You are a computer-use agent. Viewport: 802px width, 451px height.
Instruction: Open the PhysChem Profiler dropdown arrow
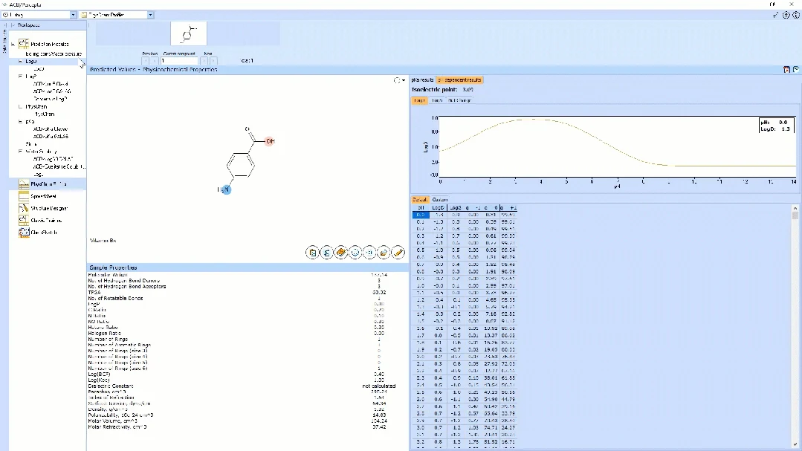pos(150,15)
